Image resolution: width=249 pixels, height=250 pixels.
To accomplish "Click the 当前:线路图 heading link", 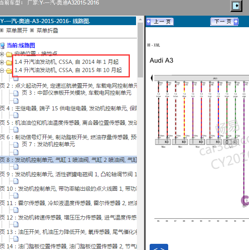I will (x=21, y=45).
